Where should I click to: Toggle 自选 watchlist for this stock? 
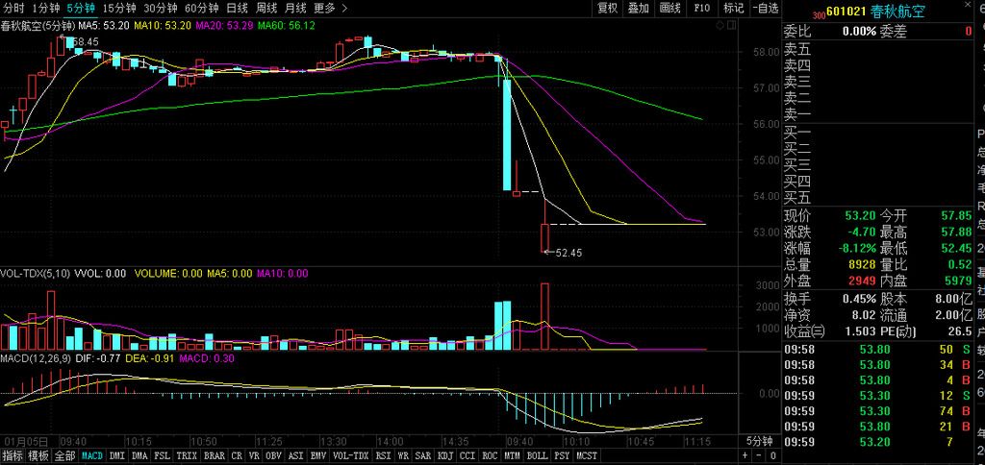point(764,9)
